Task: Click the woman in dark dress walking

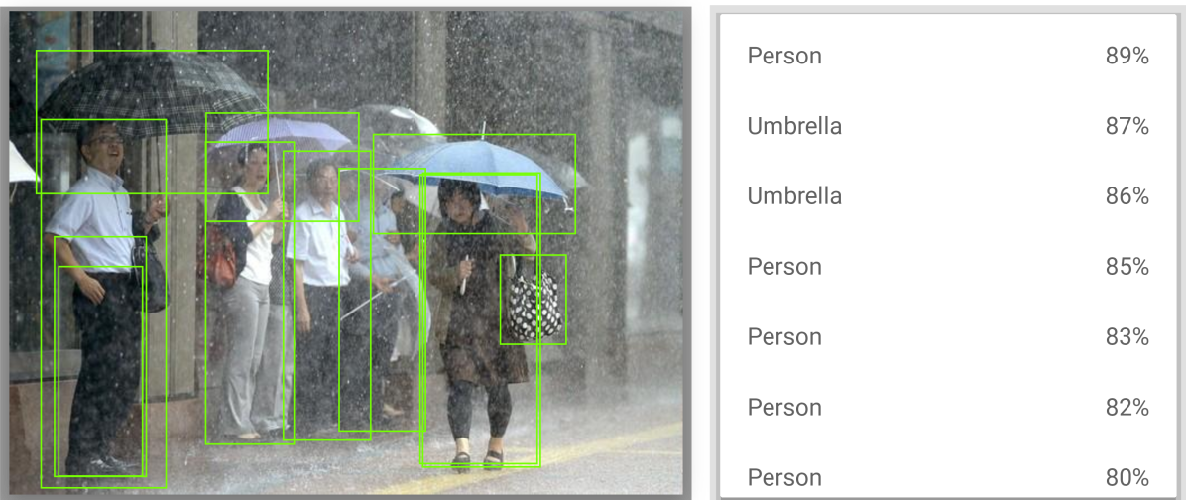Action: 480,319
